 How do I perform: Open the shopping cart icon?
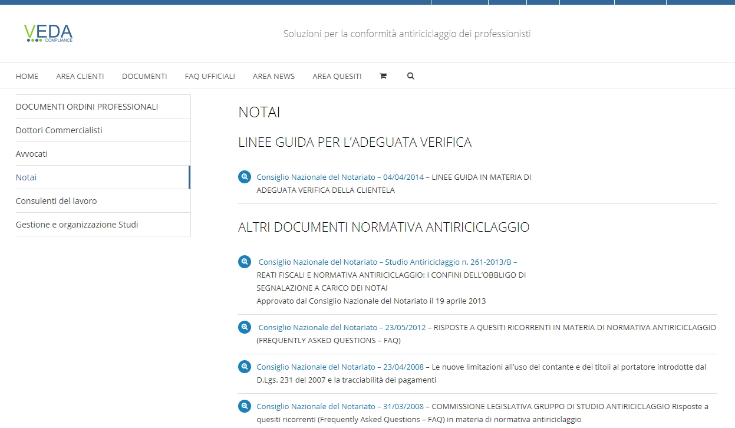(x=383, y=76)
